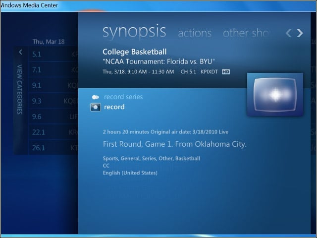The width and height of the screenshot is (317, 238).
Task: Click the record button label
Action: click(114, 107)
